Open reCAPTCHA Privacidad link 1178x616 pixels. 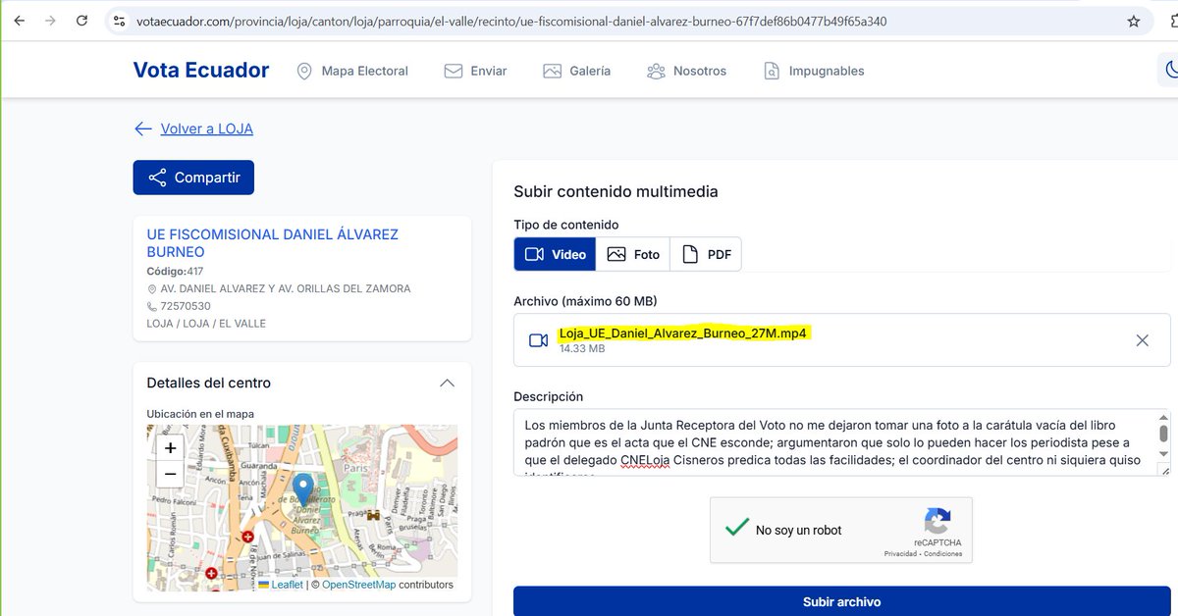click(x=900, y=554)
